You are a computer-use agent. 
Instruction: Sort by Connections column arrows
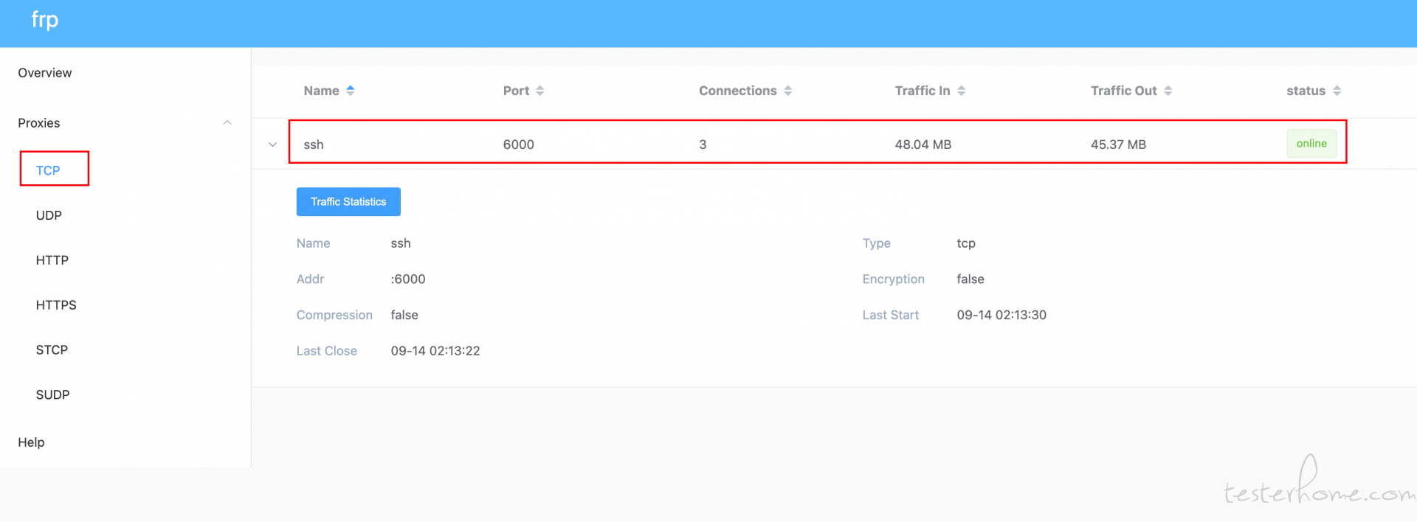click(x=788, y=91)
